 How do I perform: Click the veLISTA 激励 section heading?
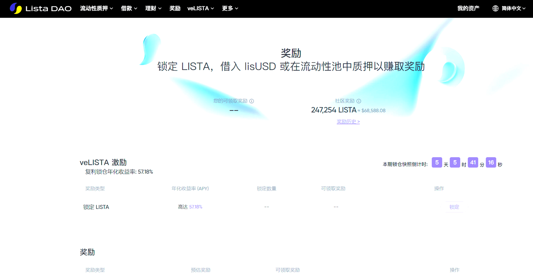pyautogui.click(x=103, y=163)
